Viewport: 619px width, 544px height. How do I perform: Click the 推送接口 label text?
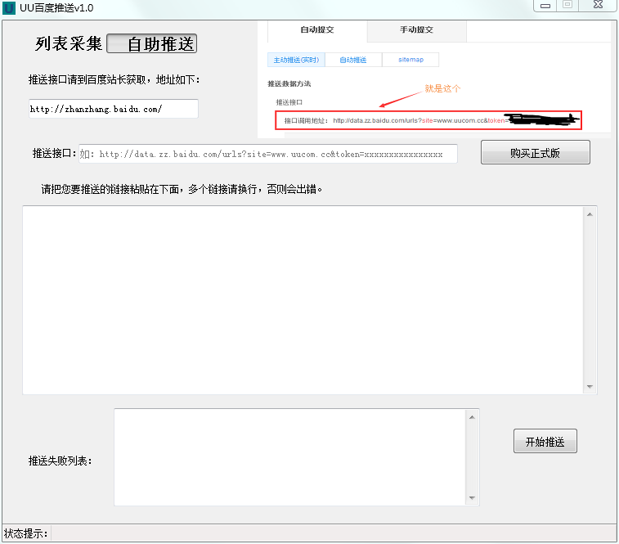point(54,153)
